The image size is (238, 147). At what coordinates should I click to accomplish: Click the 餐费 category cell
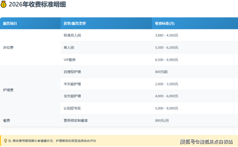[x=6, y=120]
